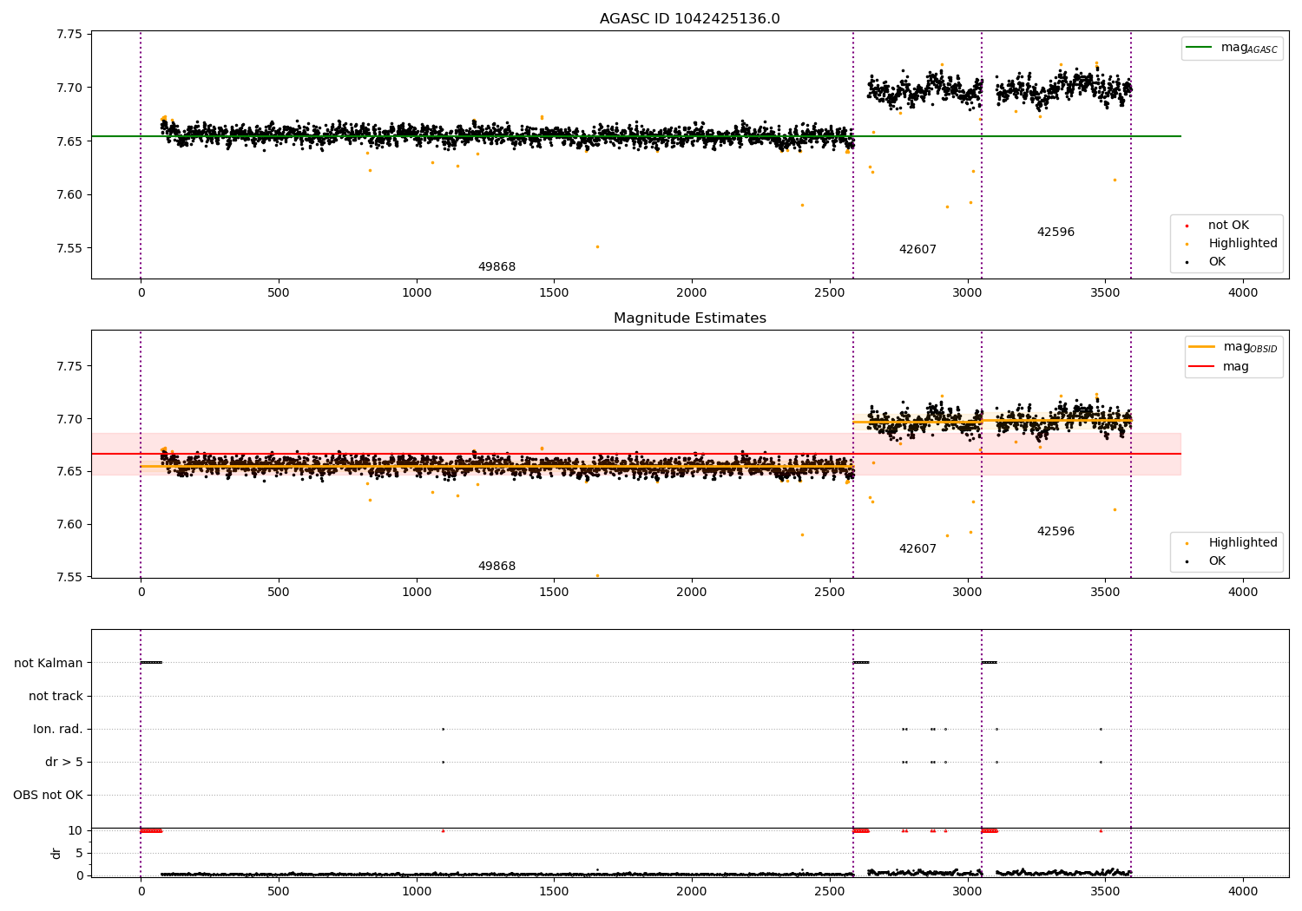Click the 42596 label in middle plot
Screen dimensions: 1302x911
(1055, 532)
